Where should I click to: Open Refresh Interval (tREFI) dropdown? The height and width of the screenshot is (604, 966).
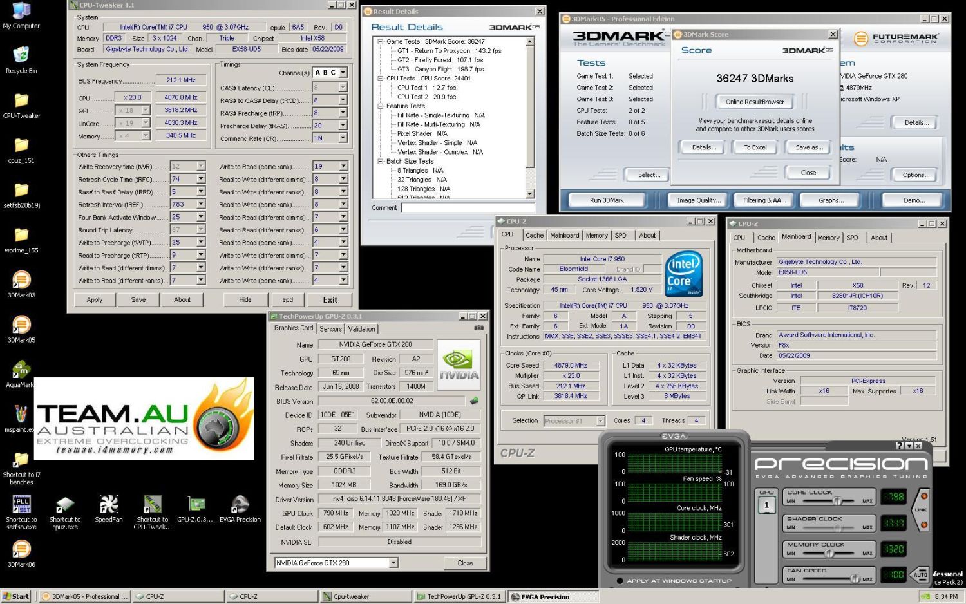201,204
